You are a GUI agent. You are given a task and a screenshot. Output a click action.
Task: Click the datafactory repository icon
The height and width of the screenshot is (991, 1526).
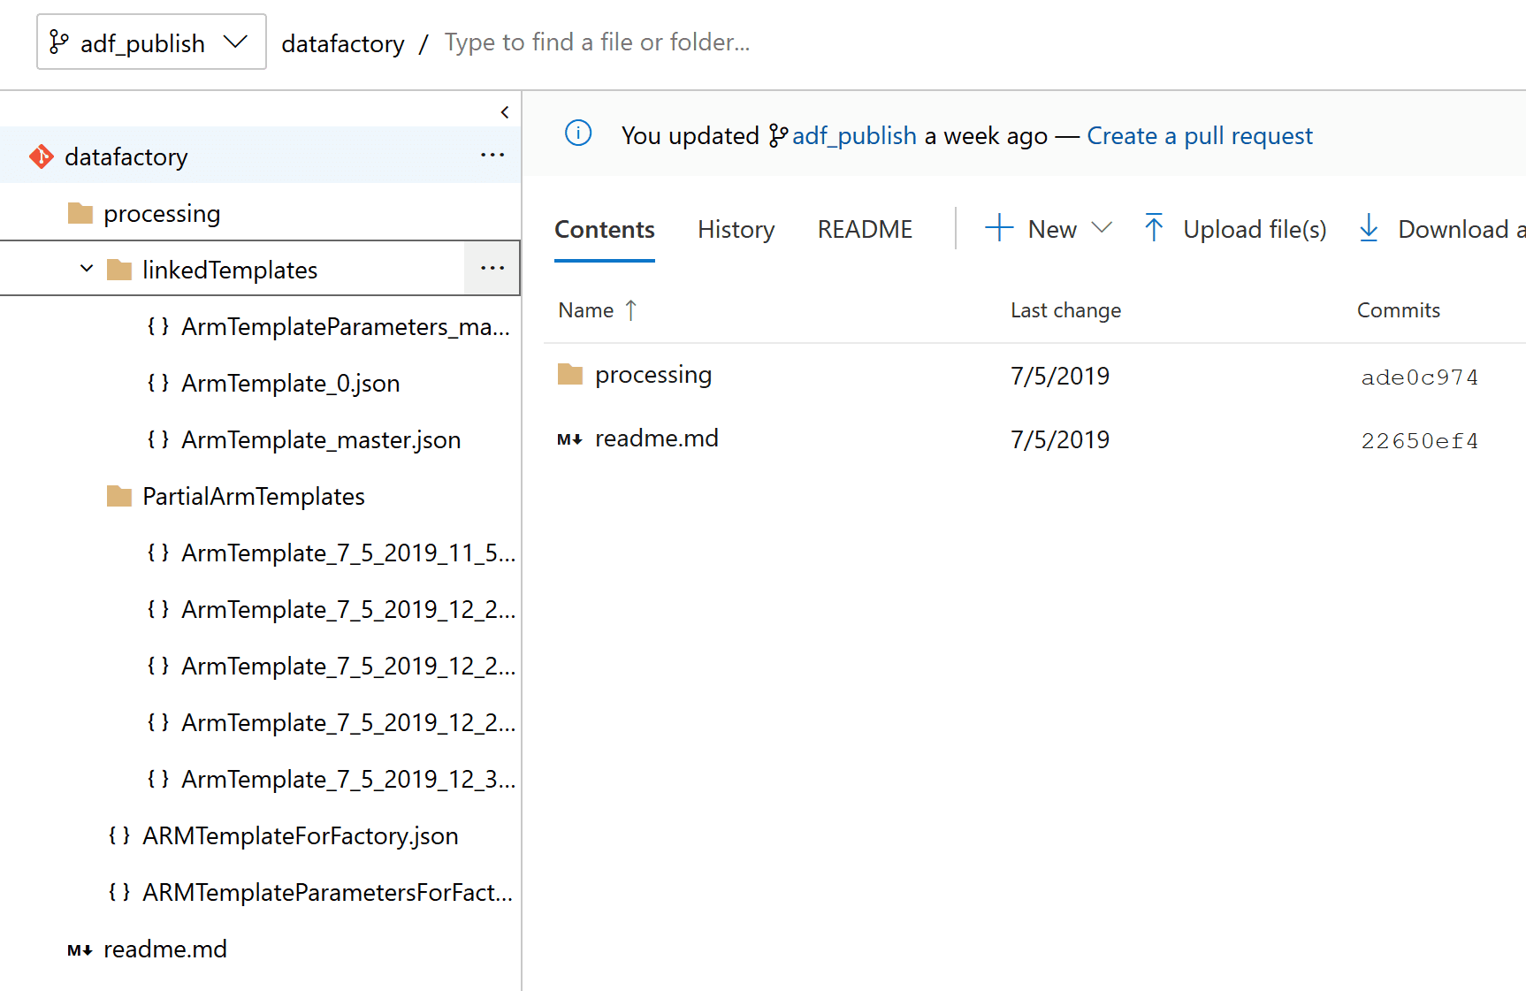pyautogui.click(x=41, y=156)
